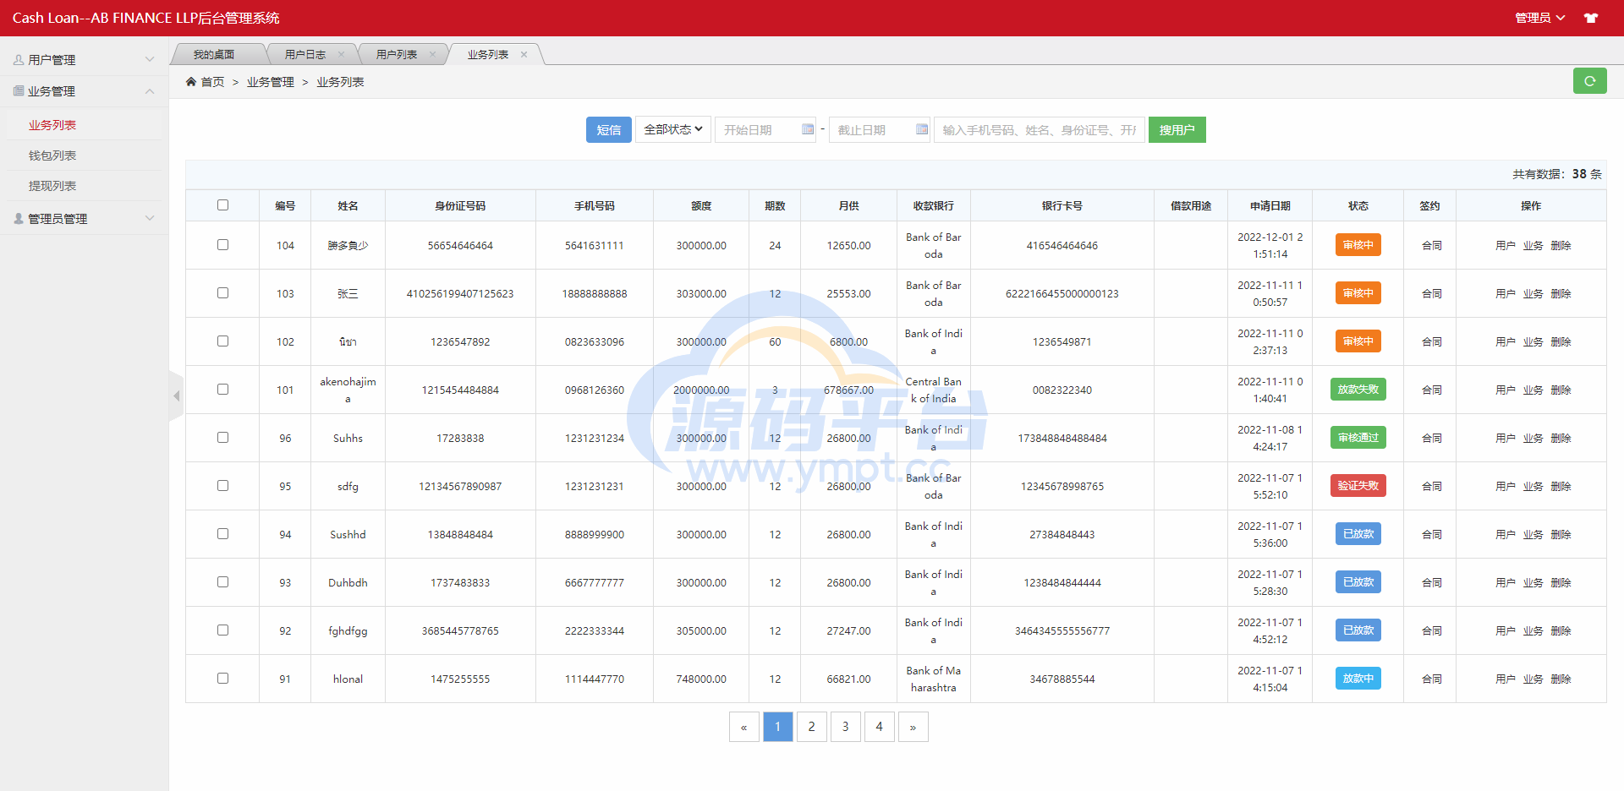Open the 全部状态 status dropdown
1624x791 pixels.
pyautogui.click(x=673, y=129)
